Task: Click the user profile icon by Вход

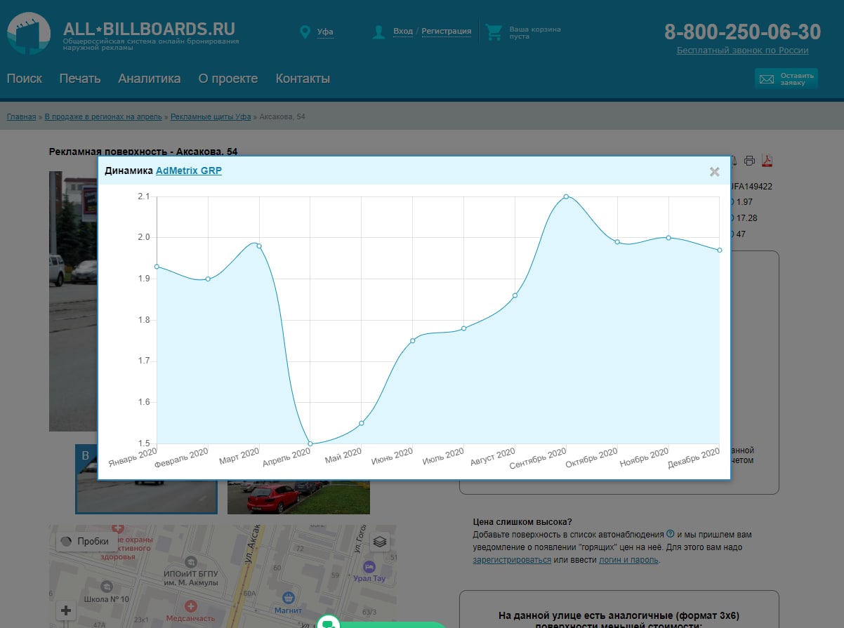Action: (379, 32)
